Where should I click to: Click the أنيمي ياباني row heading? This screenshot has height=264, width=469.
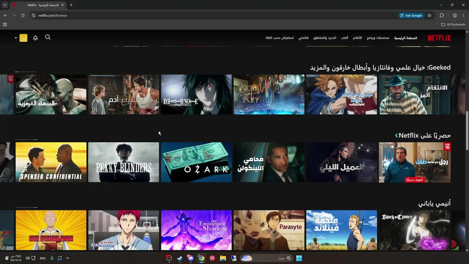coord(435,203)
